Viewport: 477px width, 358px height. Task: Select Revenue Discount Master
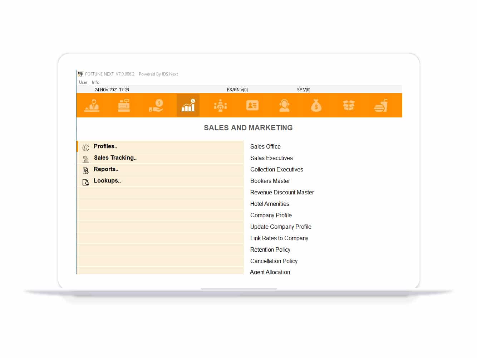point(282,193)
